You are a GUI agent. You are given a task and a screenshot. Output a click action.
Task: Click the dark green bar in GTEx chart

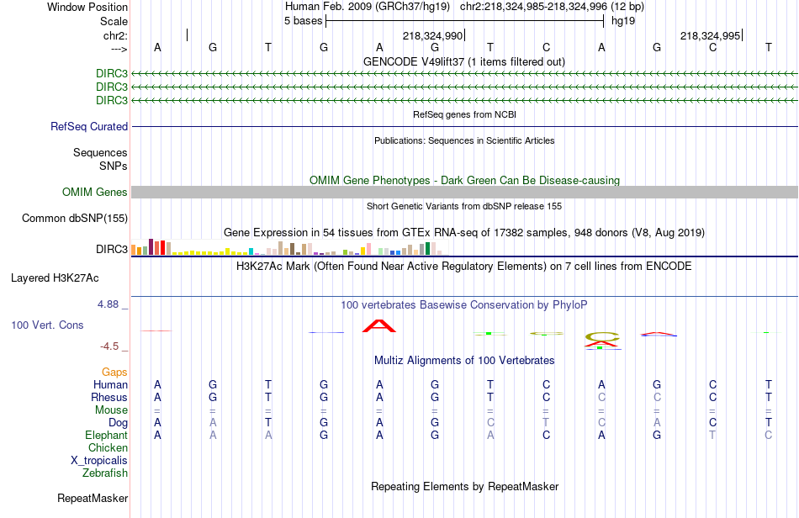pyautogui.click(x=427, y=249)
